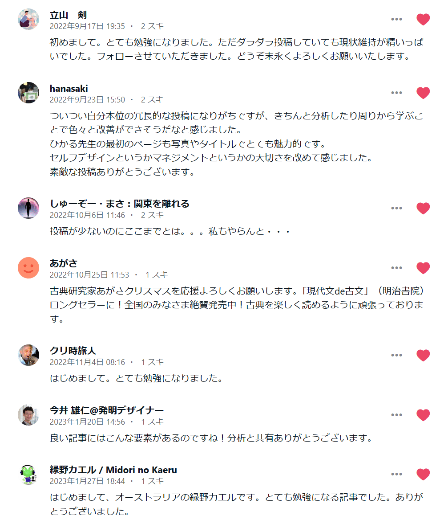Open the options menu on 緑野カエル's comment
The height and width of the screenshot is (524, 448).
click(396, 475)
